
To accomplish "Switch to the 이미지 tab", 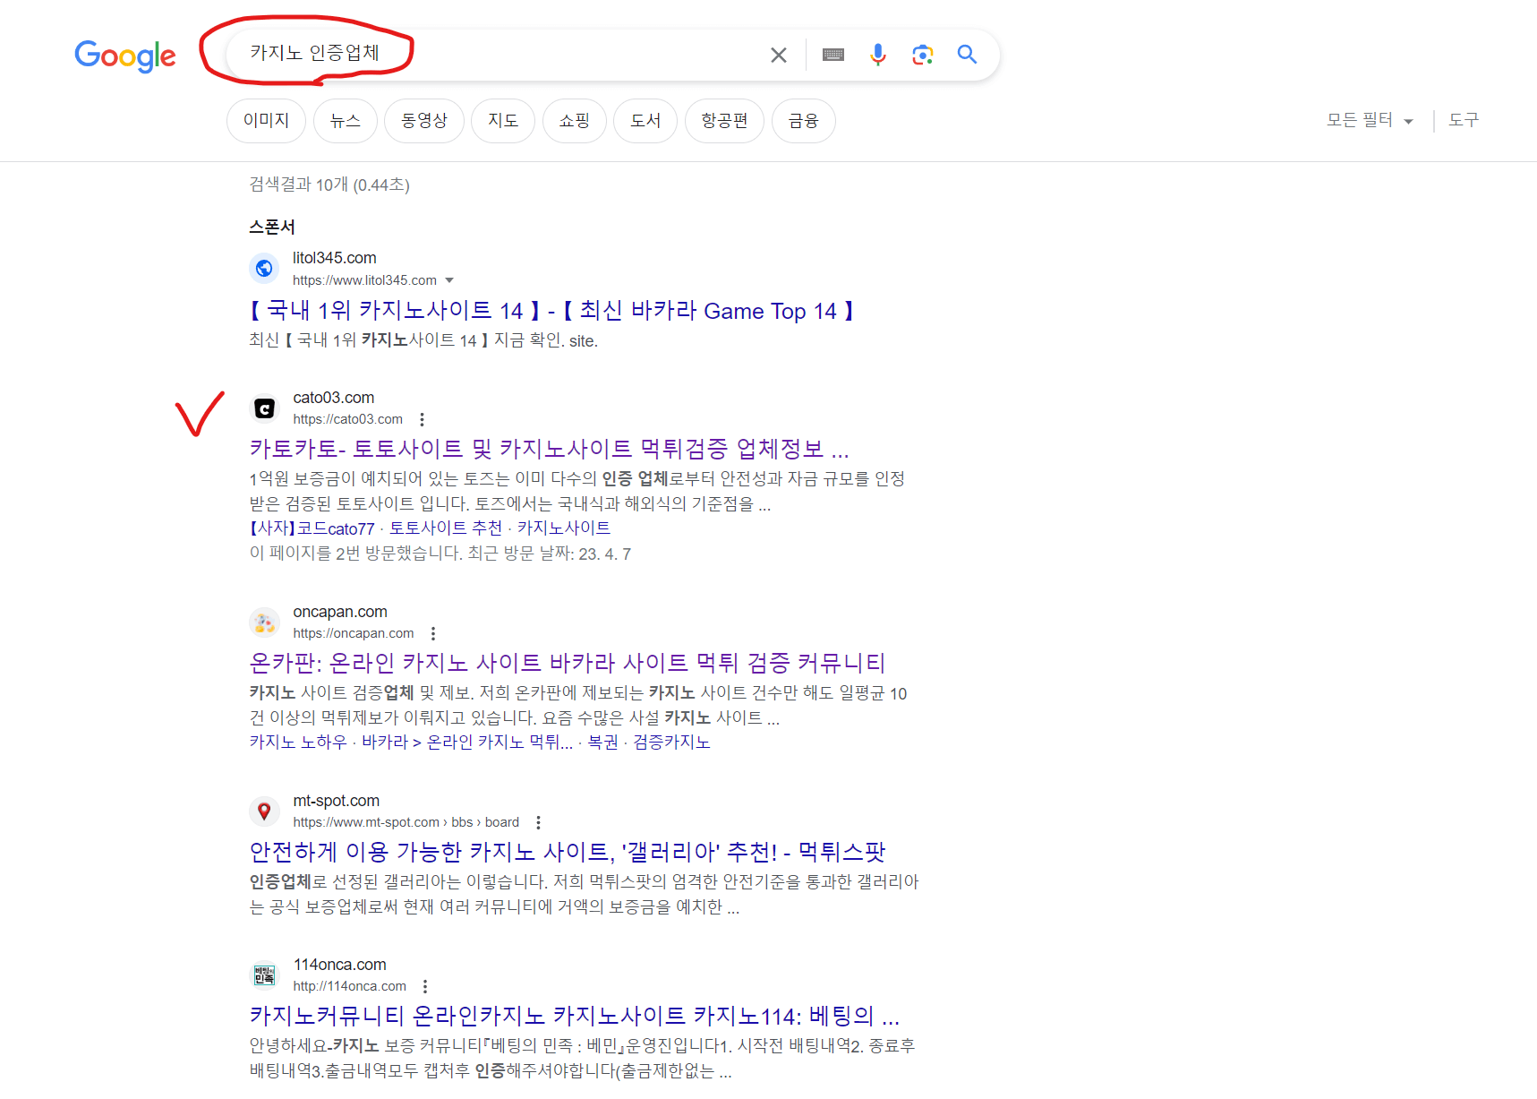I will tap(267, 121).
